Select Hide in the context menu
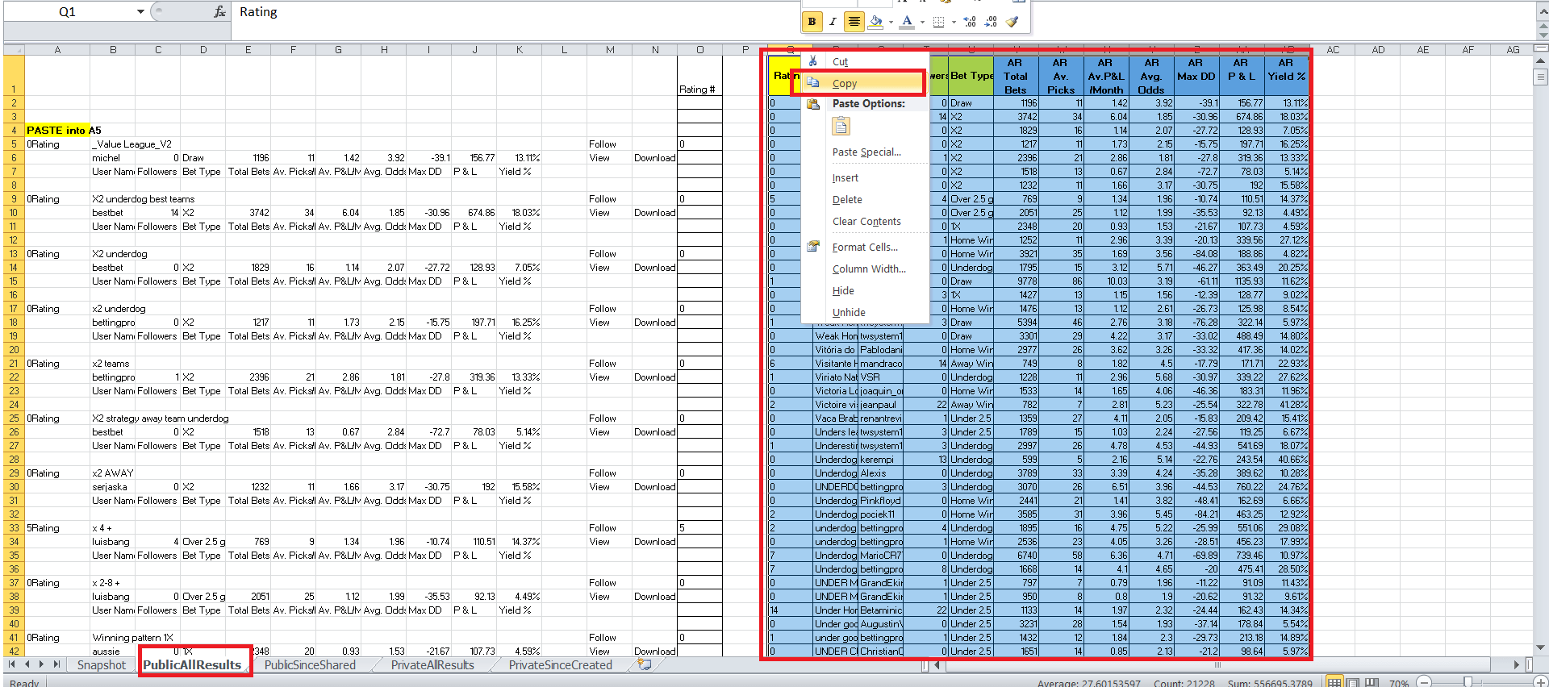Screen dimensions: 1549x687 843,290
